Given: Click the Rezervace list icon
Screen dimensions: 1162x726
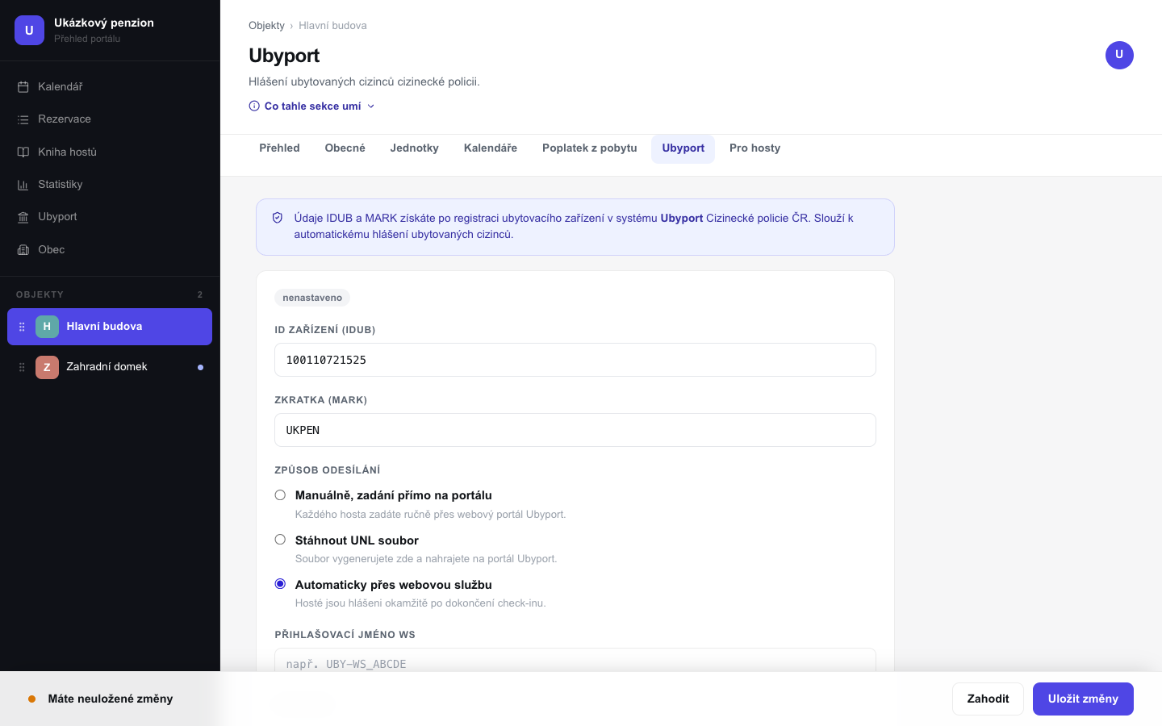Looking at the screenshot, I should coord(23,119).
